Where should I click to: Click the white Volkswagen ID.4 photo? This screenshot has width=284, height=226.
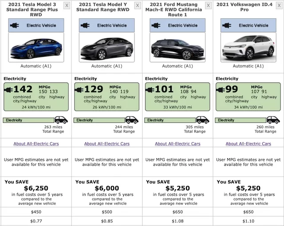(248, 48)
